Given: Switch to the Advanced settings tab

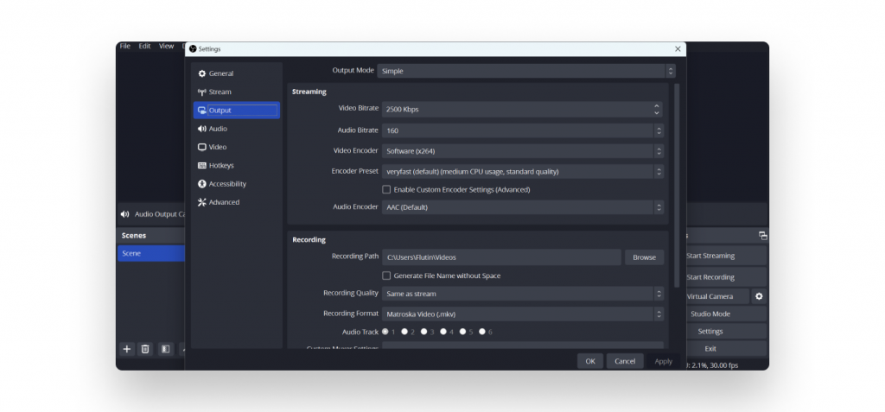Looking at the screenshot, I should point(237,202).
